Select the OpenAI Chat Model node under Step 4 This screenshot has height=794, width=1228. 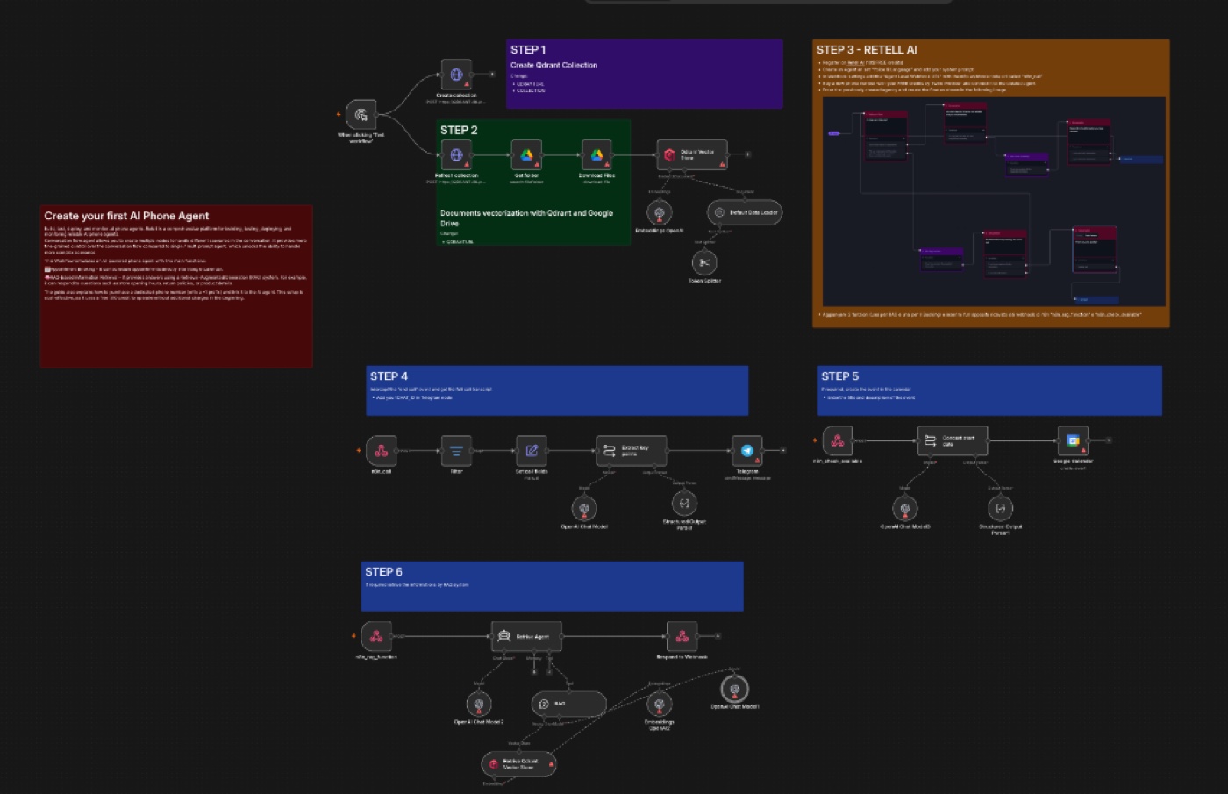pyautogui.click(x=584, y=508)
